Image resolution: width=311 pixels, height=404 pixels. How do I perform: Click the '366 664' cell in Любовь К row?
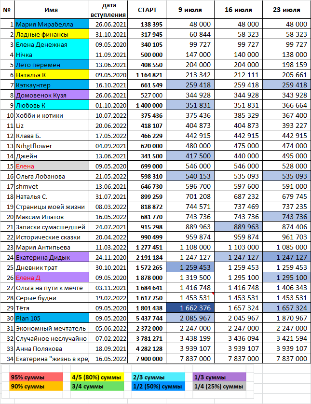coord(286,105)
